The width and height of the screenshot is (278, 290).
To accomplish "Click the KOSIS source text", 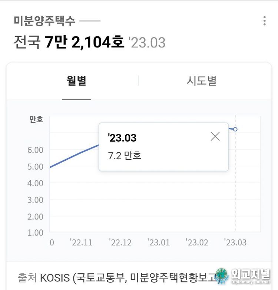I will tap(55, 278).
